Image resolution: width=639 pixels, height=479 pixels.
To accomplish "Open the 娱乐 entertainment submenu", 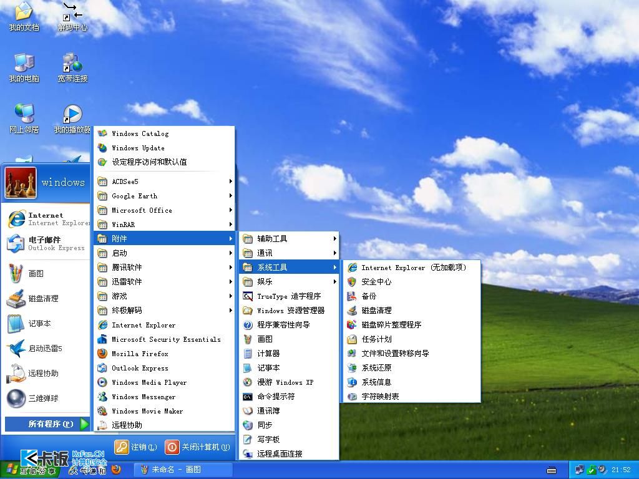I will coord(289,282).
